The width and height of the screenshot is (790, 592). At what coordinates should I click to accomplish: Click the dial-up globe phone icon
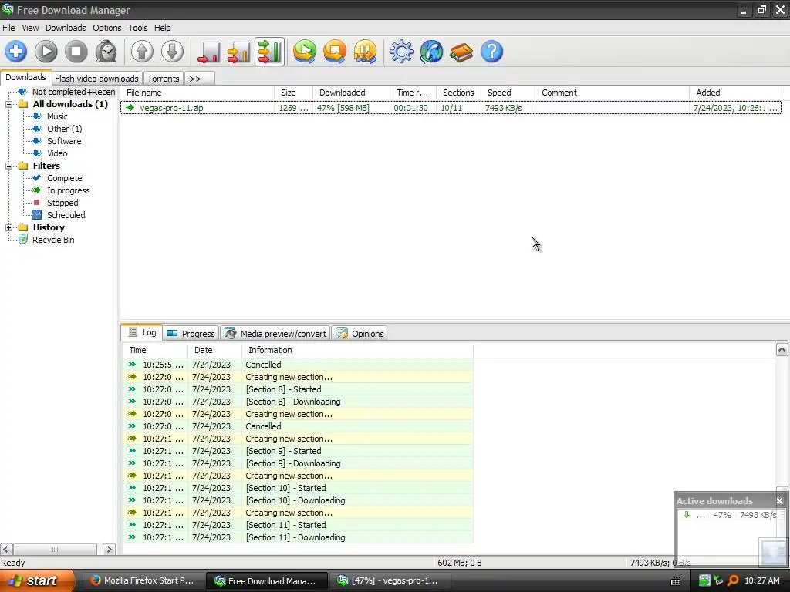(432, 52)
